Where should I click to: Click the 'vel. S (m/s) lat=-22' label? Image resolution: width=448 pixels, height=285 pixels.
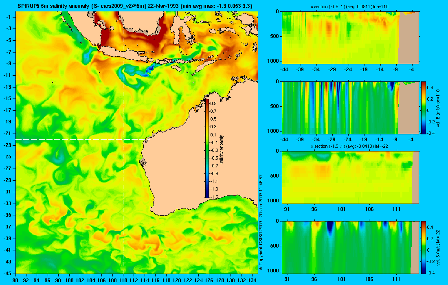click(438, 248)
